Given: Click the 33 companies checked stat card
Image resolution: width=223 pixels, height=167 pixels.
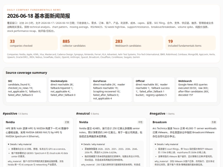Looking at the screenshot, I should [x=33, y=43].
